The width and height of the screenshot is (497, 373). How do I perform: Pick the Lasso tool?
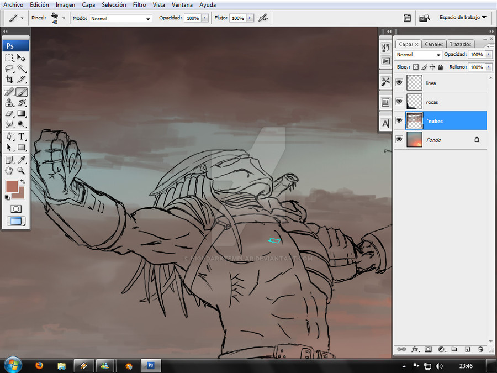pos(9,69)
